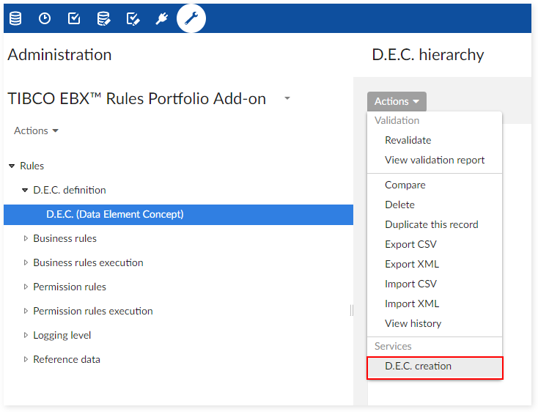Open the left panel Actions dropdown
The image size is (538, 412).
point(36,130)
